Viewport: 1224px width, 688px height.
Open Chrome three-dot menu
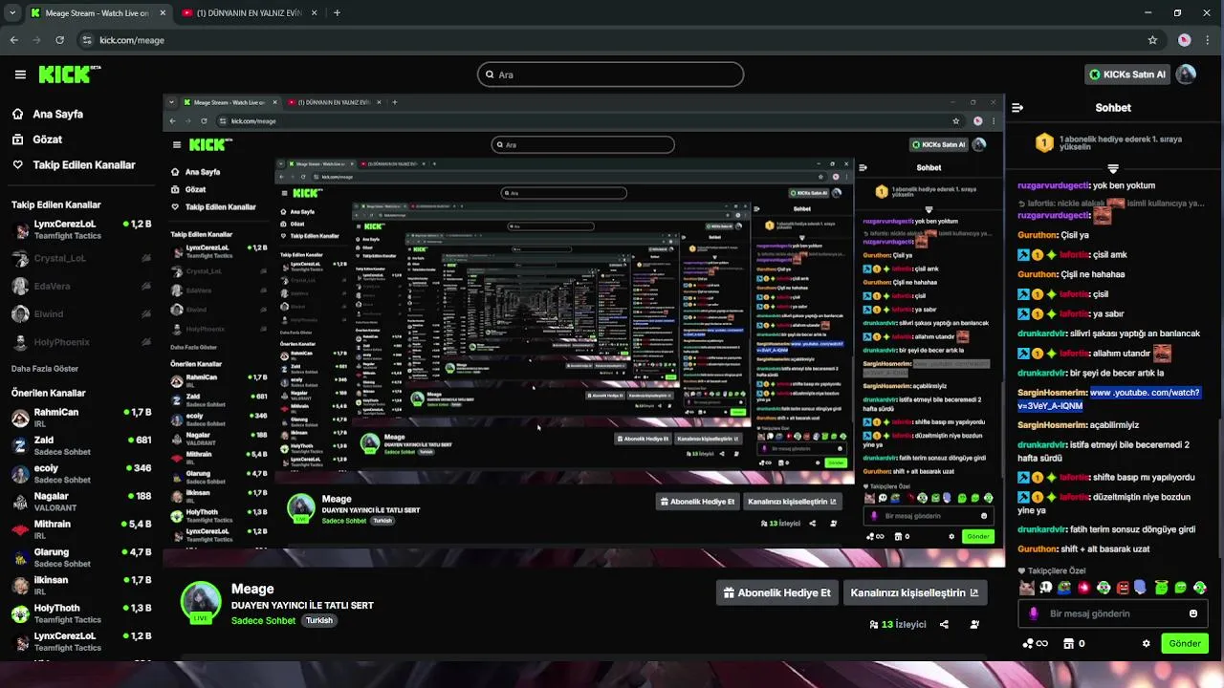click(x=1209, y=40)
